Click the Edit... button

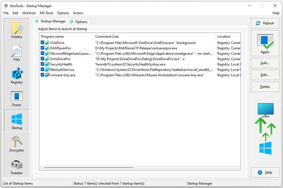265,75
